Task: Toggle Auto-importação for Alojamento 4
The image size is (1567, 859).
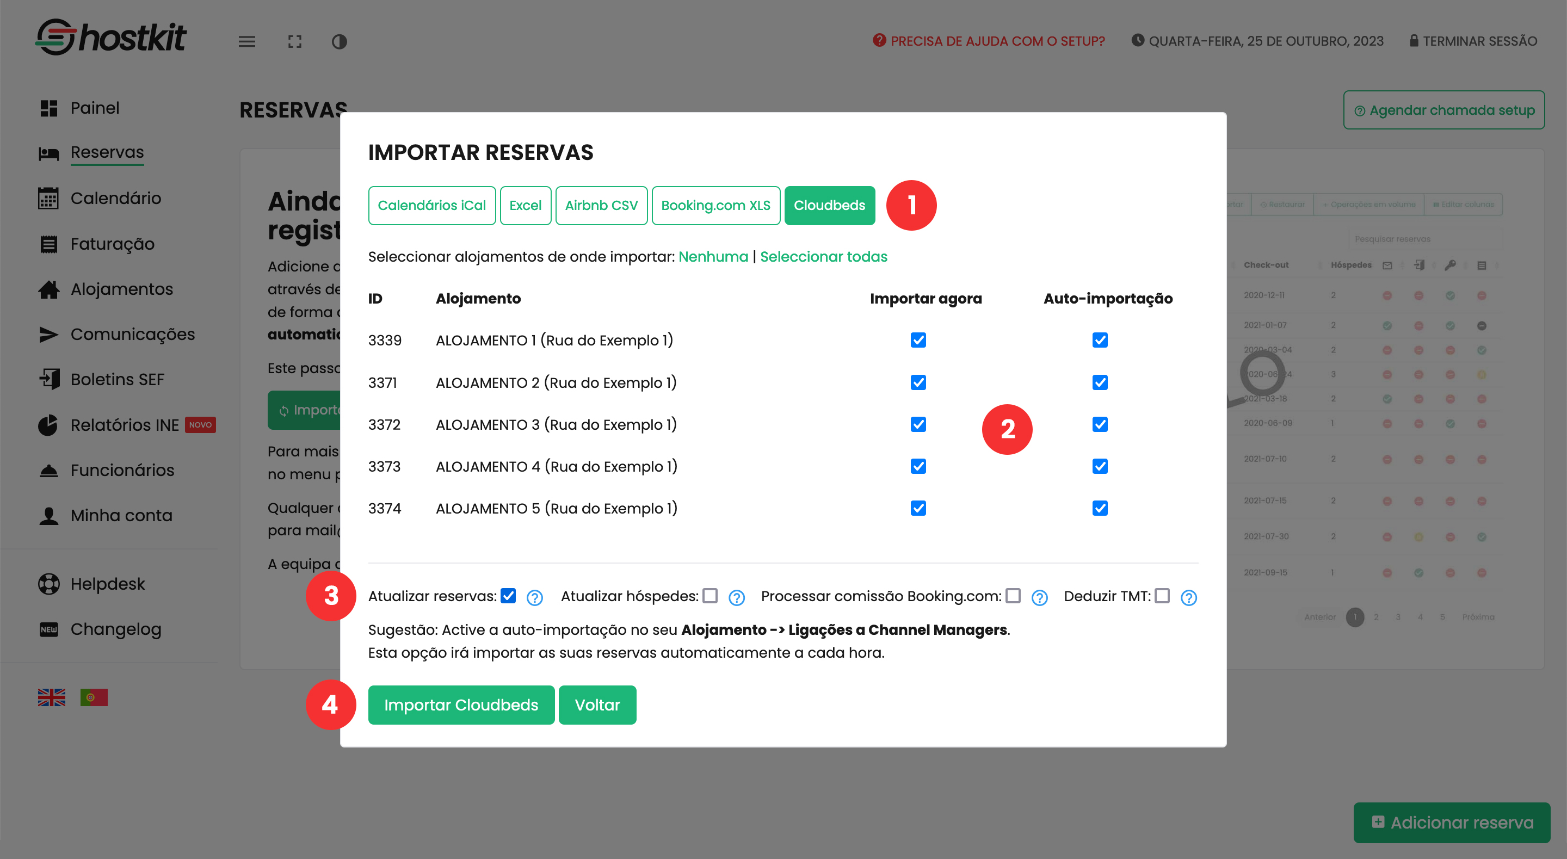Action: 1100,466
